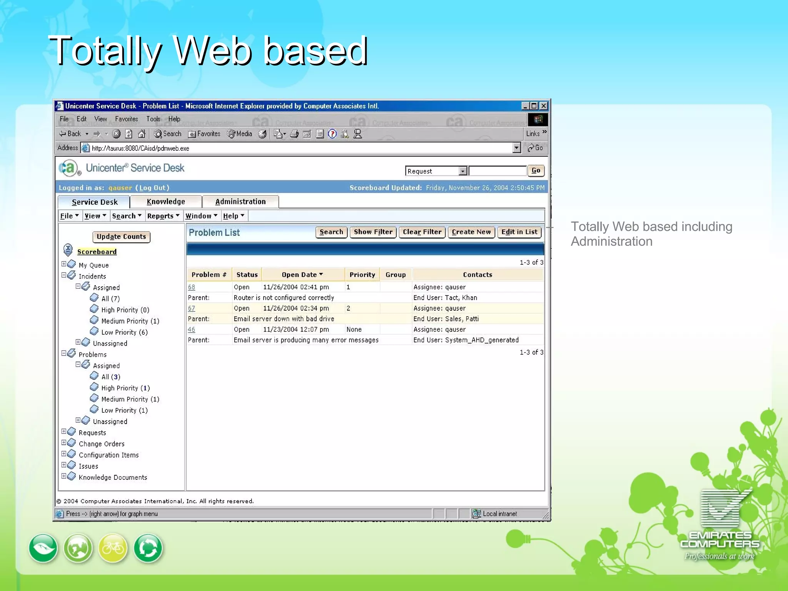Select Incidents All (7) in the tree
This screenshot has height=591, width=788.
pos(110,299)
